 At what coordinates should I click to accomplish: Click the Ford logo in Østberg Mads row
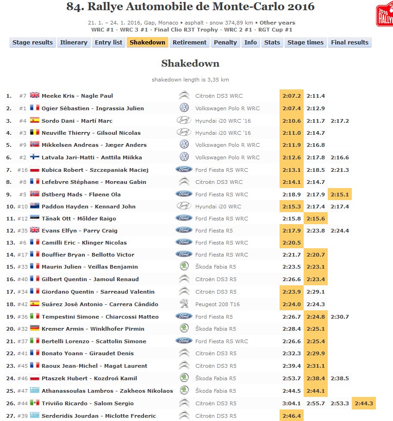[184, 194]
